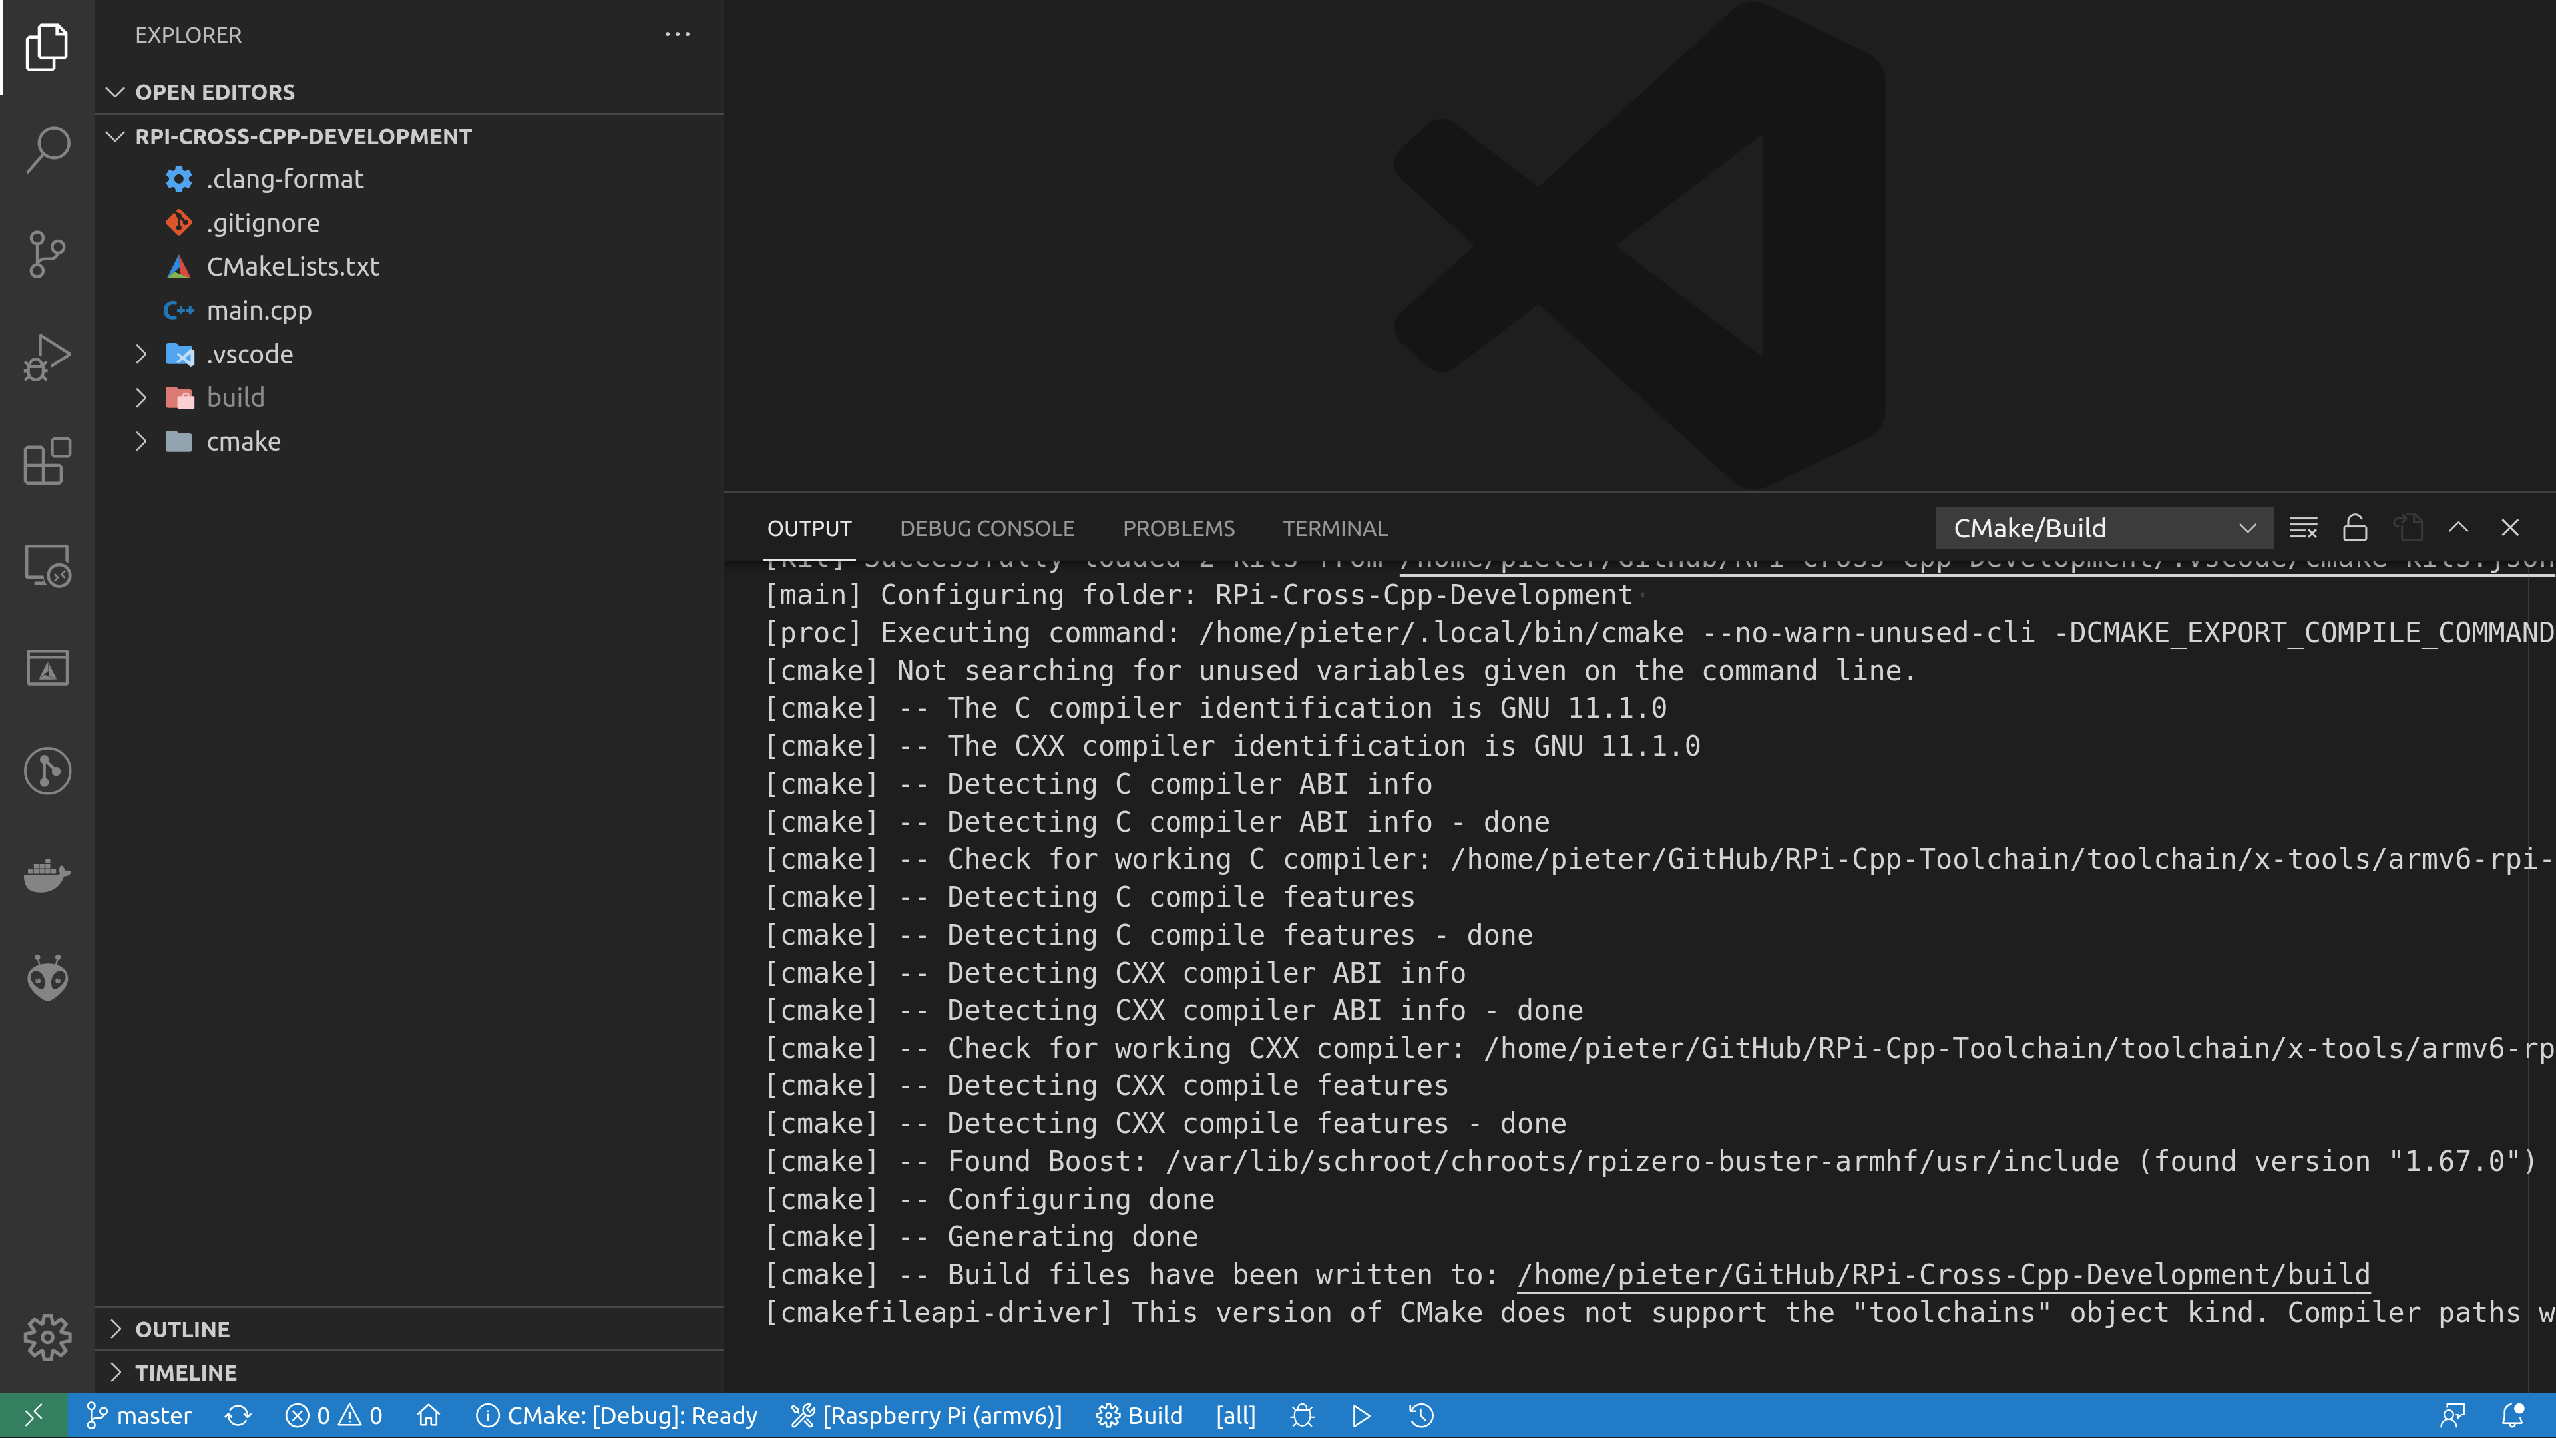The width and height of the screenshot is (2556, 1438).
Task: Open the Explorer view in activity bar
Action: click(47, 47)
